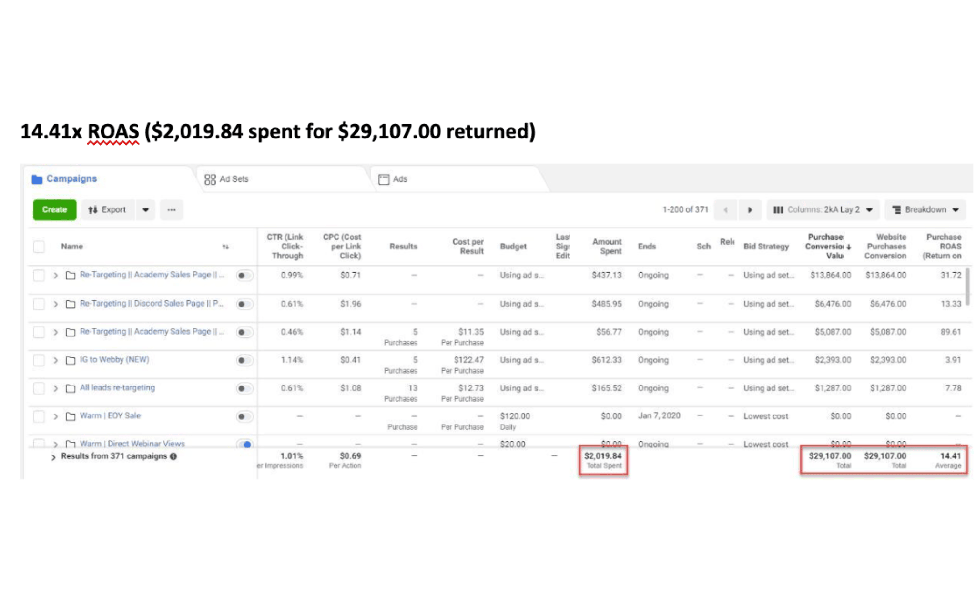Screen dimensions: 976x613
Task: Click the Ad Sets grid icon
Action: 210,179
